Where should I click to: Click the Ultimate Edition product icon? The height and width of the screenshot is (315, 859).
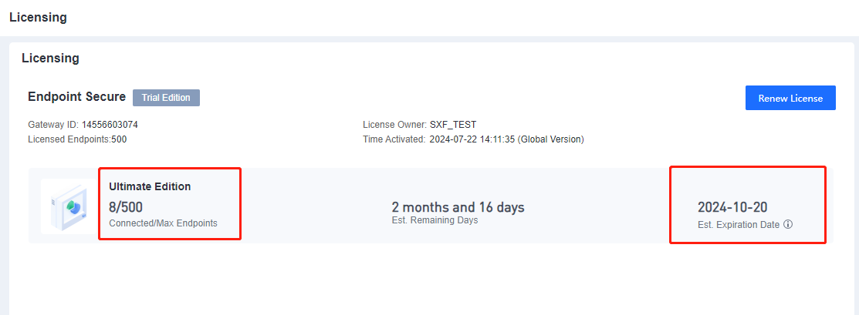coord(69,206)
